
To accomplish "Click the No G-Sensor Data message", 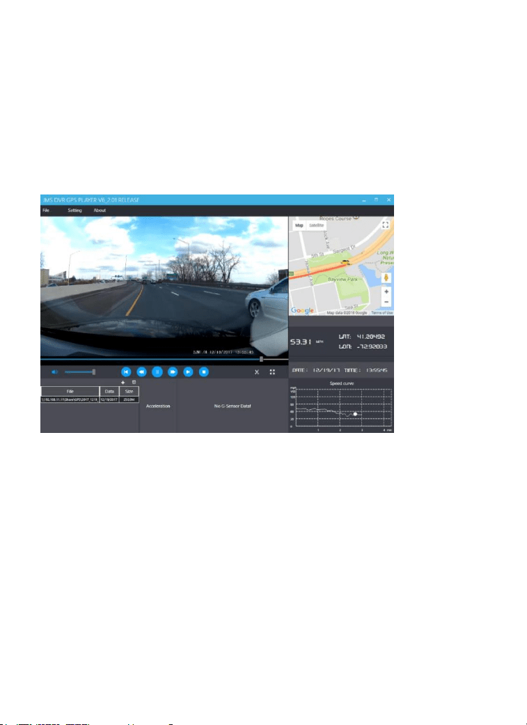I will 233,406.
